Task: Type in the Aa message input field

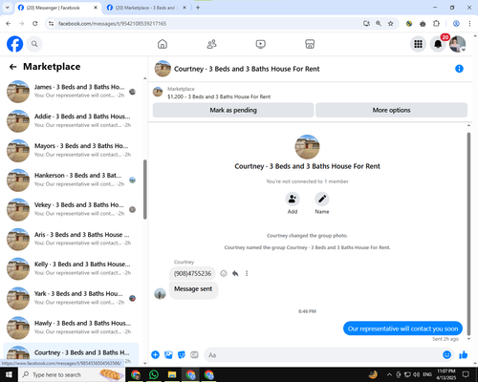Action: click(x=328, y=355)
